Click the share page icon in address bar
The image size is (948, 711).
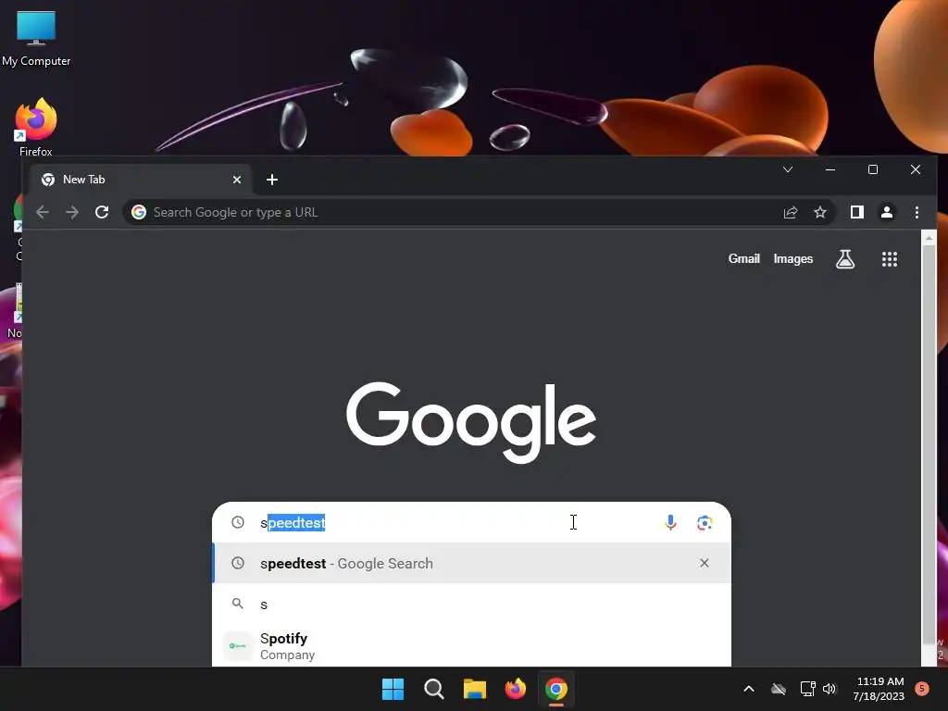(791, 212)
